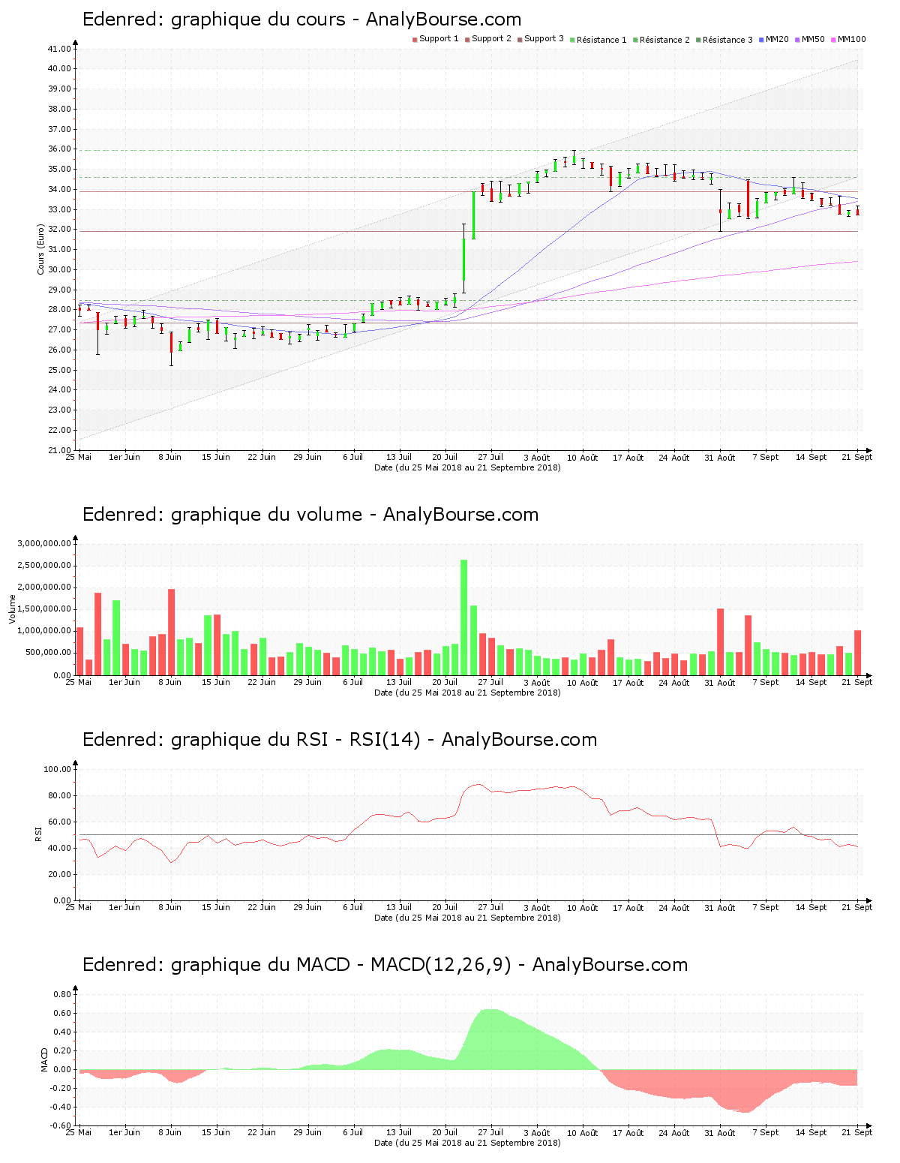The height and width of the screenshot is (1163, 900).
Task: Click the 'graphique du volume' chart title
Action: click(310, 515)
